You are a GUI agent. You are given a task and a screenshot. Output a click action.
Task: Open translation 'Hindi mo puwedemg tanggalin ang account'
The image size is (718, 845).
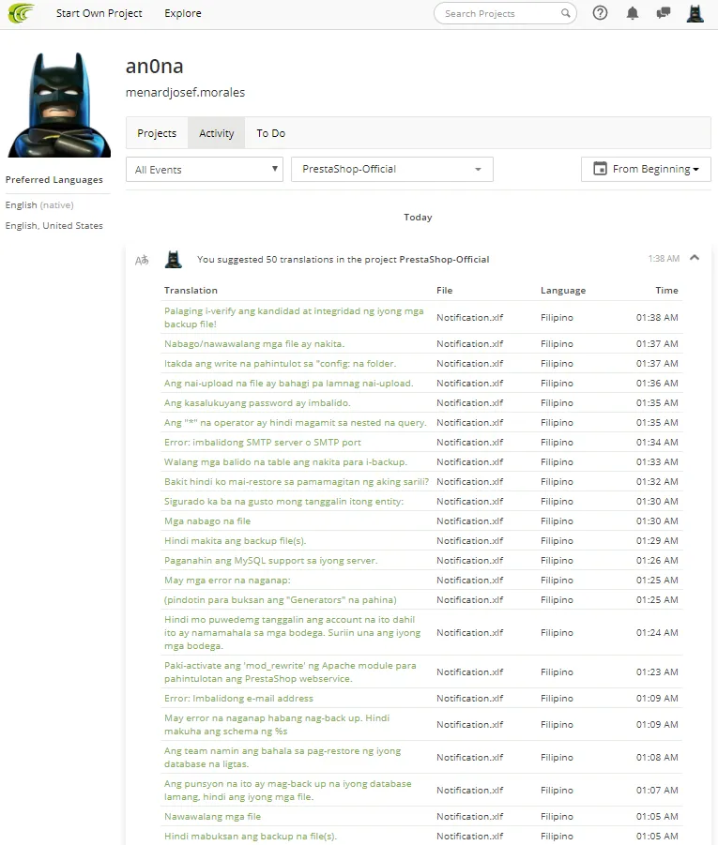(293, 633)
